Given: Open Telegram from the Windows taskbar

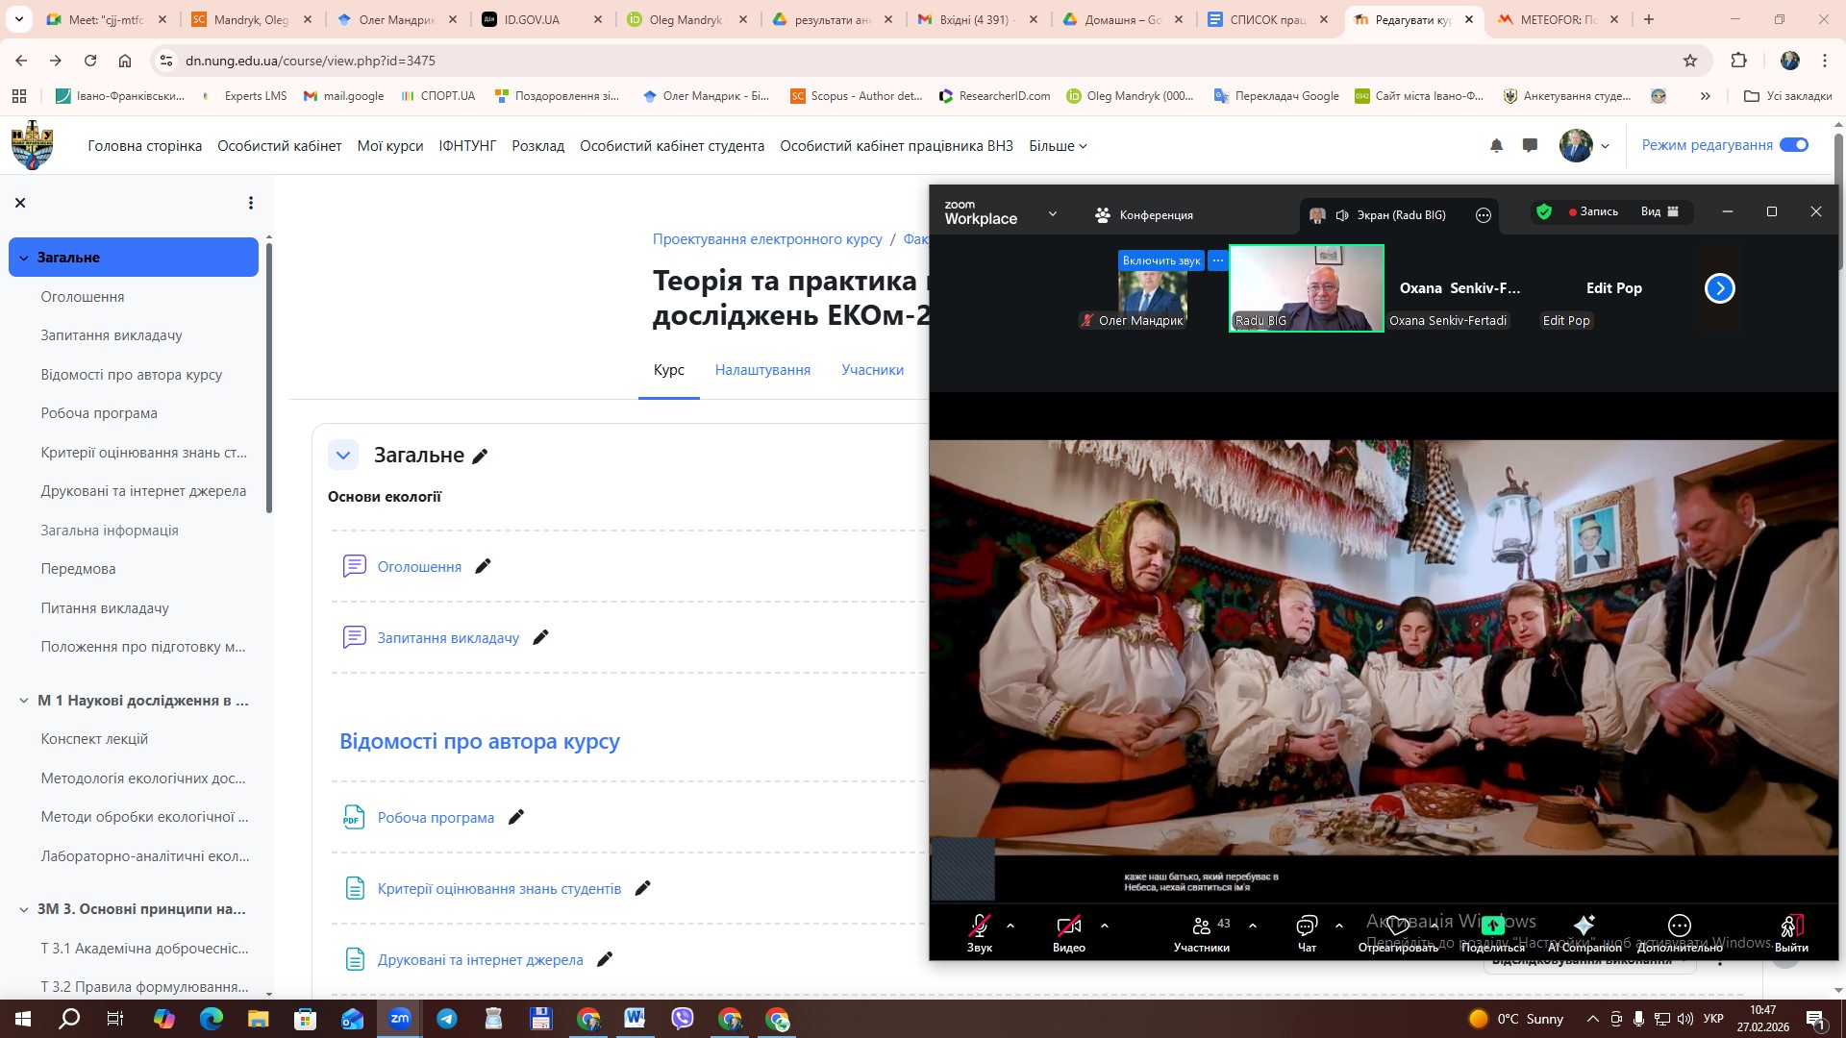Looking at the screenshot, I should [447, 1019].
